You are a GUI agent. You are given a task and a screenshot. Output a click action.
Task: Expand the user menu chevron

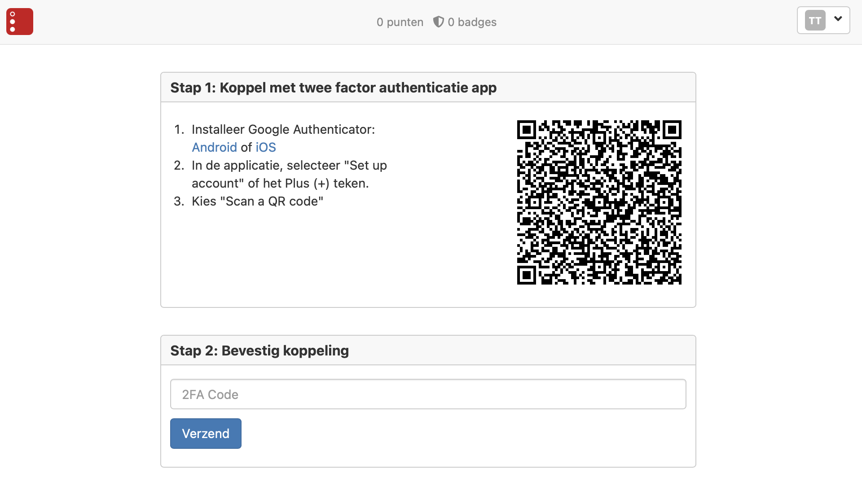[x=838, y=19]
